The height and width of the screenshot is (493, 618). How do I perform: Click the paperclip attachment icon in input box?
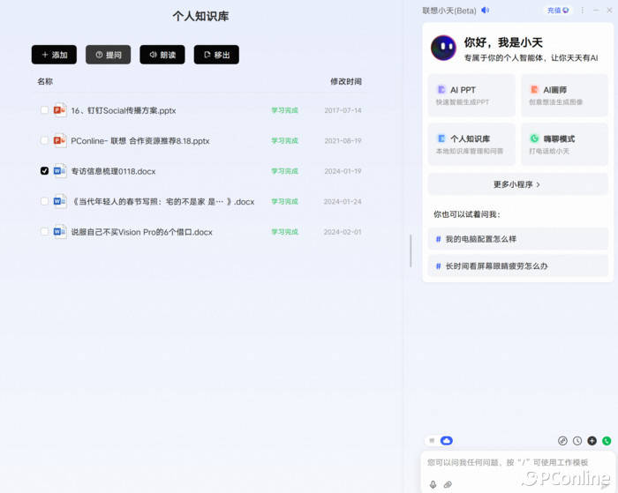click(448, 484)
